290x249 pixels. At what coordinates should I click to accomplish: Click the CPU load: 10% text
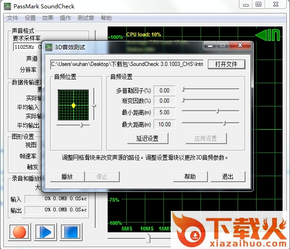143,34
